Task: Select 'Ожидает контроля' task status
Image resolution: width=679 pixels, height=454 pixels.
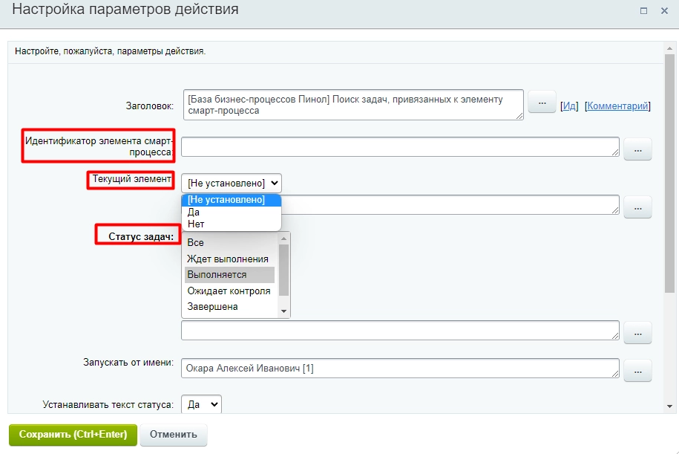Action: [229, 291]
